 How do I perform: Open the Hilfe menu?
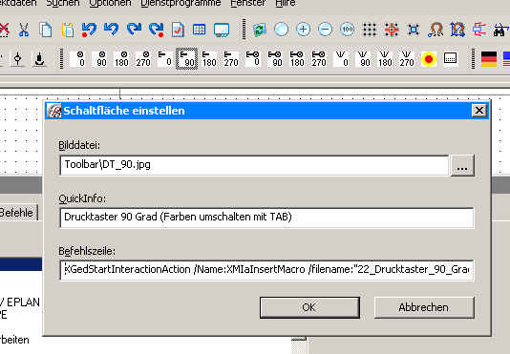[x=286, y=3]
